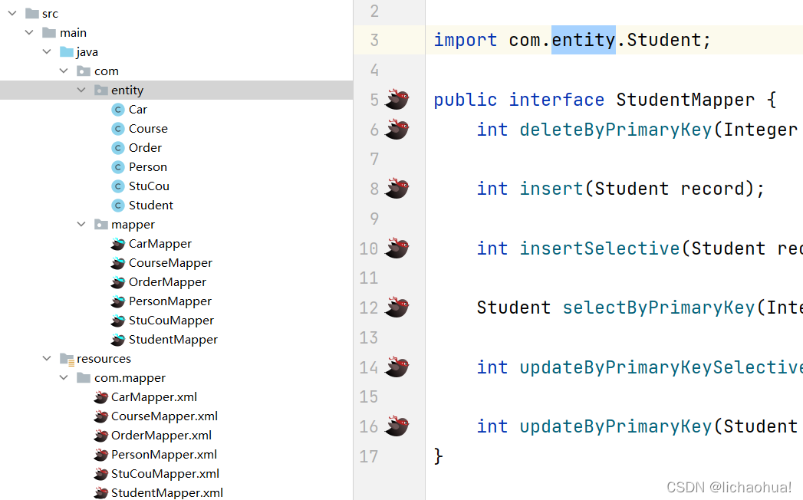The height and width of the screenshot is (500, 803).
Task: Open the CarMapper interface
Action: pos(160,244)
